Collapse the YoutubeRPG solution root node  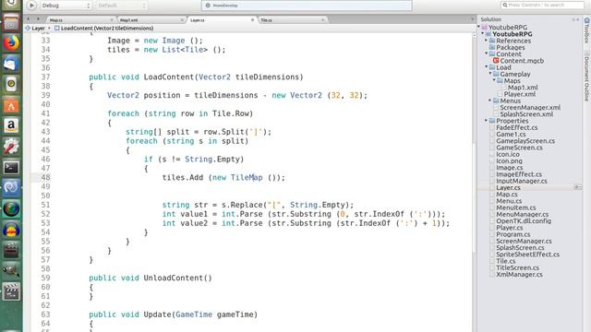pos(478,27)
